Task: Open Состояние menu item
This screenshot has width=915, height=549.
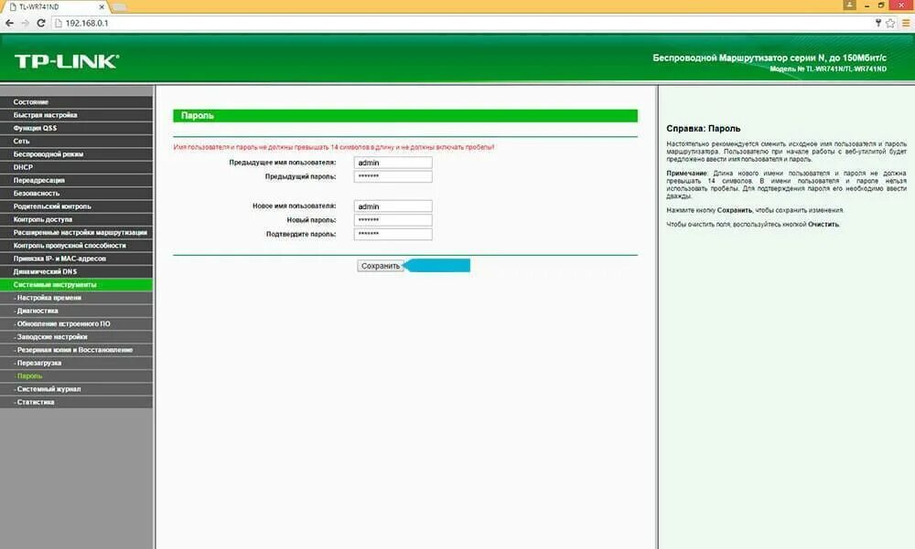Action: 77,102
